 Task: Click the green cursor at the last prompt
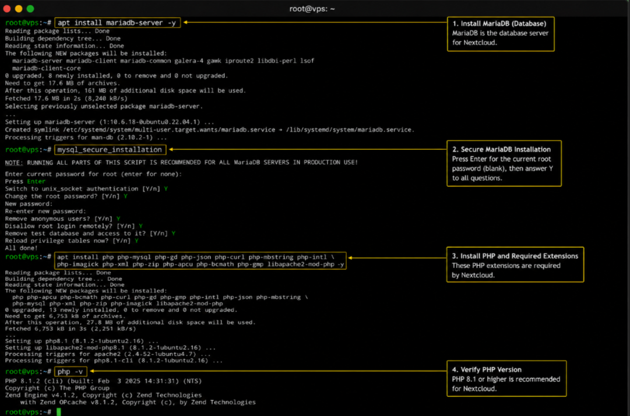click(x=59, y=411)
